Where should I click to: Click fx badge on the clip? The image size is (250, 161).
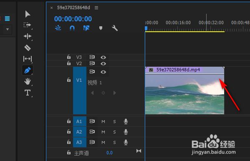click(151, 70)
